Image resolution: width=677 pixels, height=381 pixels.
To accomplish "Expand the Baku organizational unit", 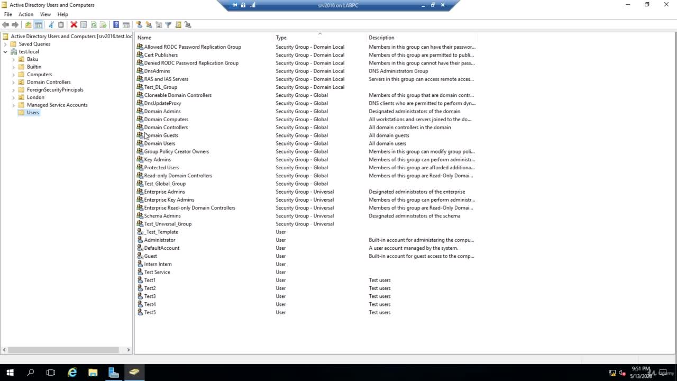I will [14, 59].
